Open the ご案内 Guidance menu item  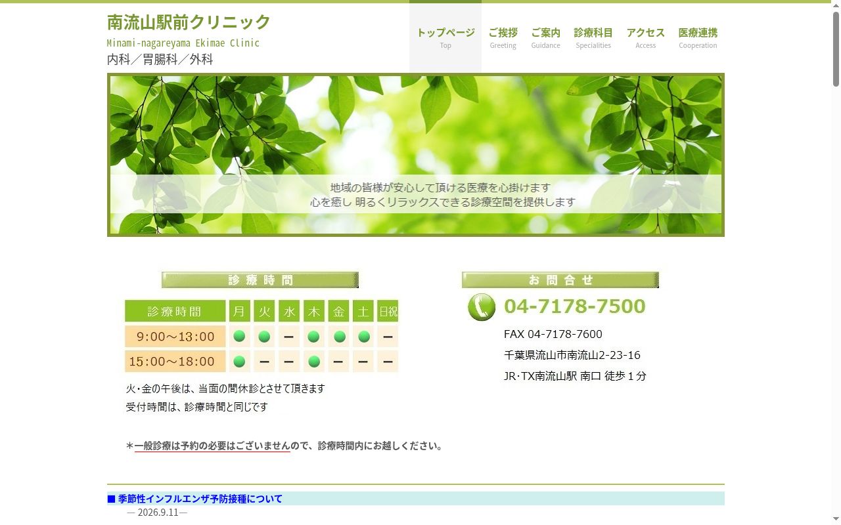point(546,38)
